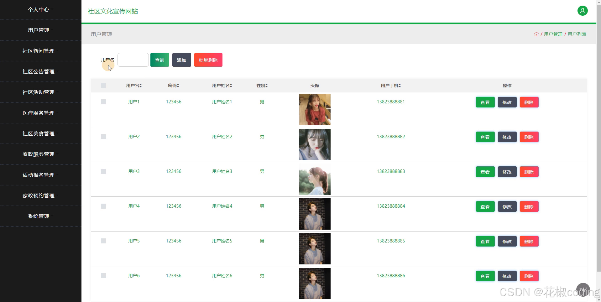The height and width of the screenshot is (302, 601).
Task: Click 查看 for 用户2
Action: coord(485,137)
